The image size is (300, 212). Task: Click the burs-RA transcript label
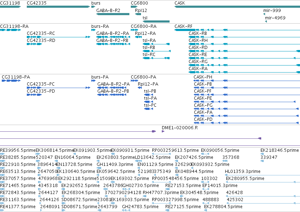point(100,26)
